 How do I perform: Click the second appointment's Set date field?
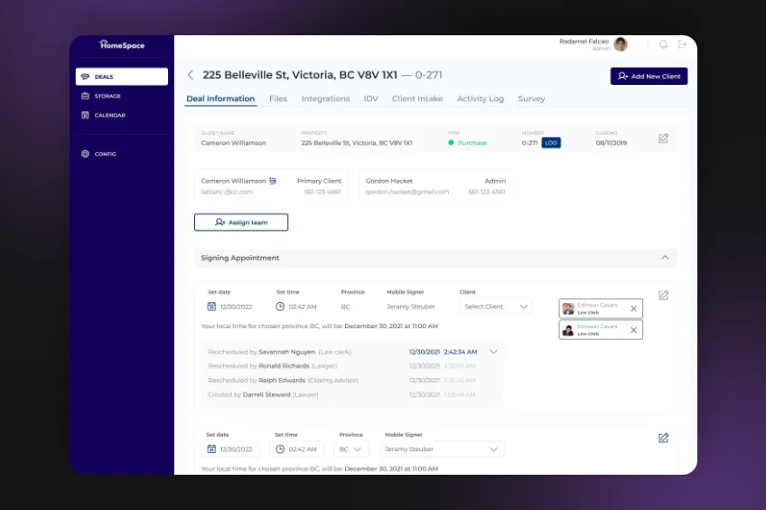[x=231, y=449]
